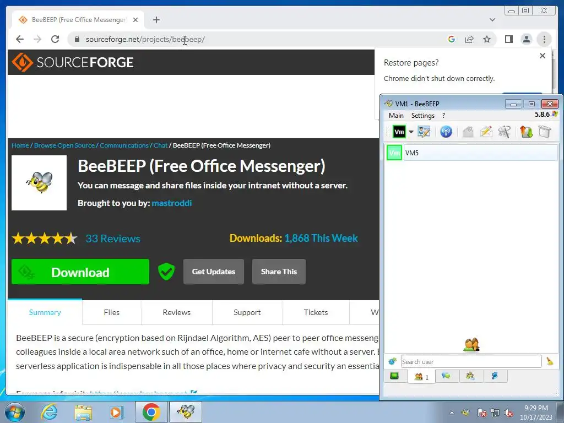Image resolution: width=564 pixels, height=423 pixels.
Task: Click the SourceForge logo
Action: click(73, 62)
